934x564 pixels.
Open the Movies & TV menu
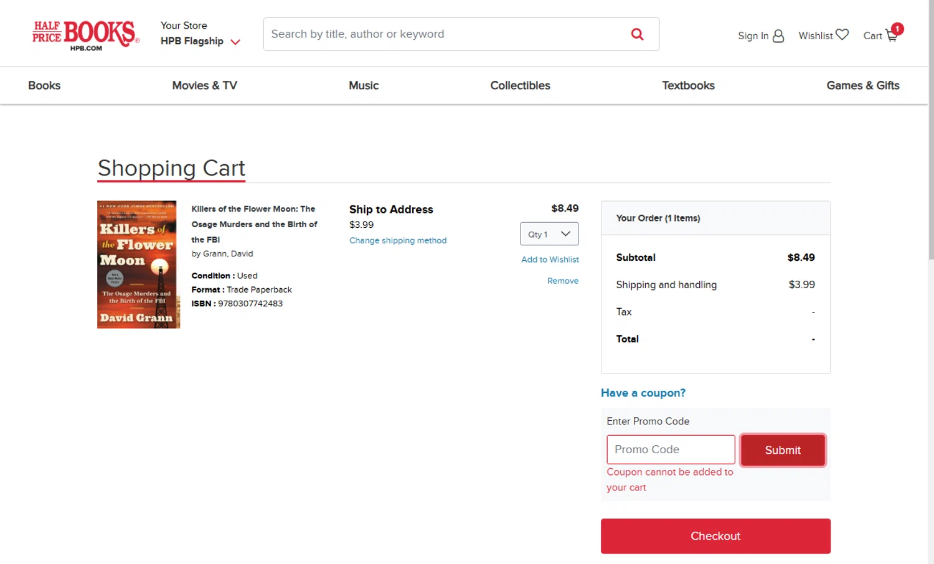click(205, 85)
